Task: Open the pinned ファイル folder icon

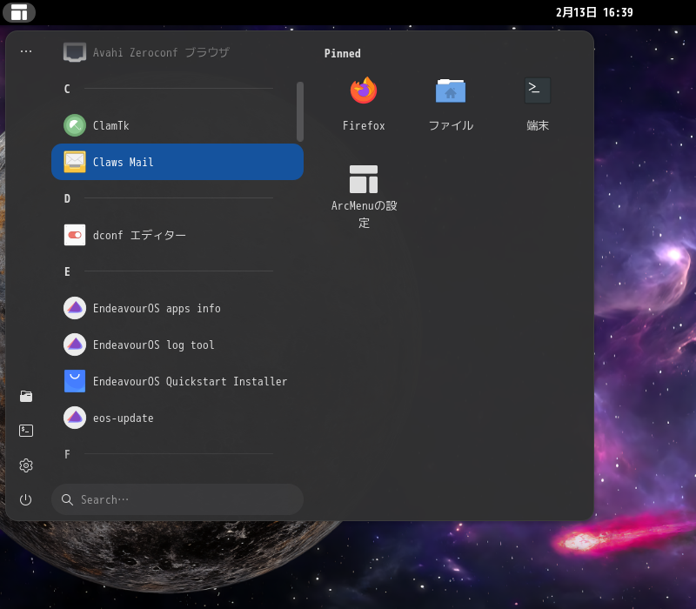Action: 451,90
